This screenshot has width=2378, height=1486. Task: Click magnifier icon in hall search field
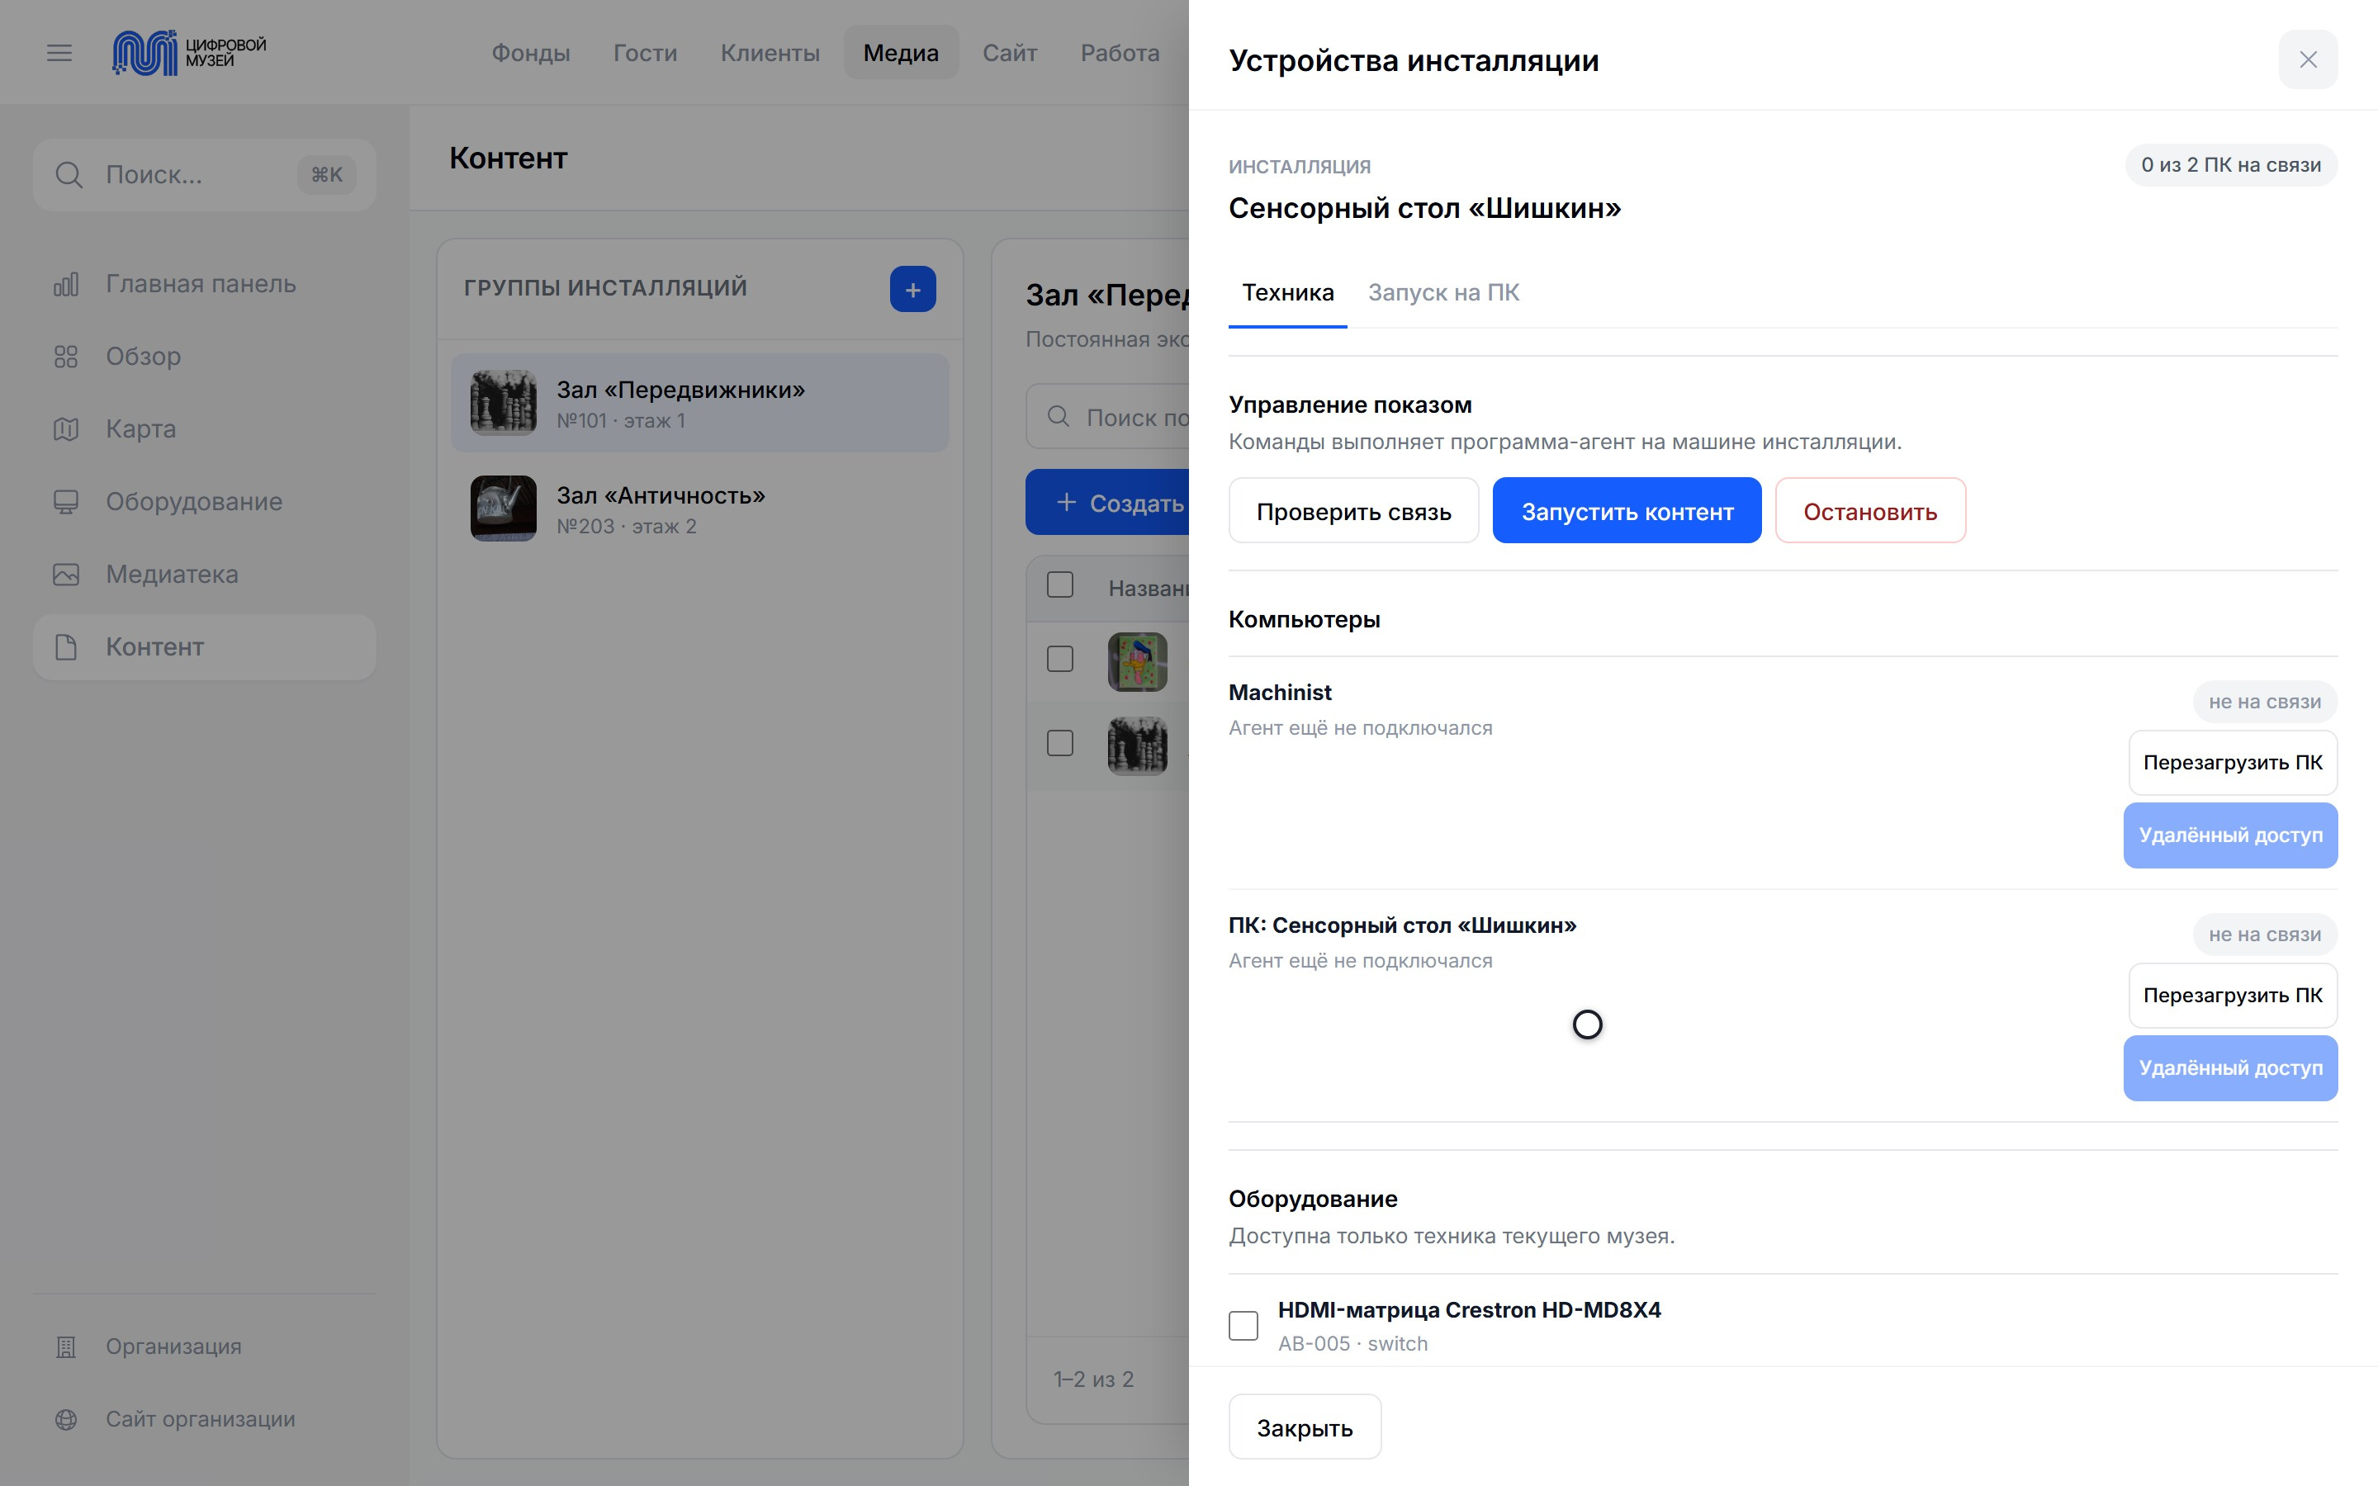click(1059, 417)
